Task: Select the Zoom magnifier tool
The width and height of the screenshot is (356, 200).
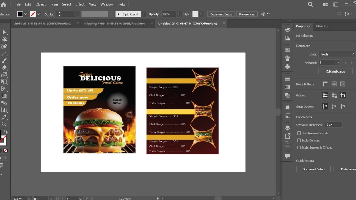Action: (4, 124)
